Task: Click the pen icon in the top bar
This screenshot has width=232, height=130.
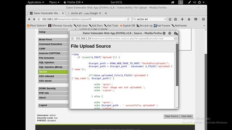Action: click(190, 2)
